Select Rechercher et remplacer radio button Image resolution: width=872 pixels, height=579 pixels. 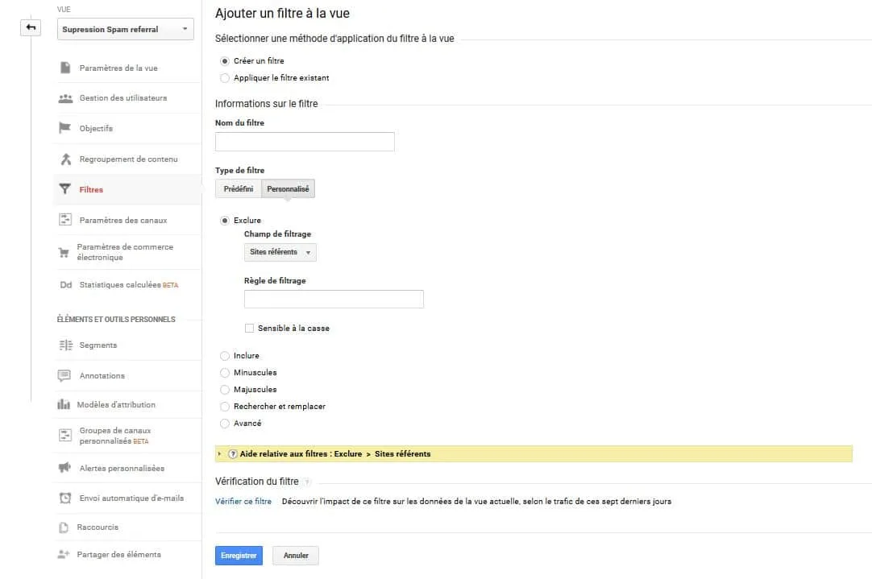point(225,407)
